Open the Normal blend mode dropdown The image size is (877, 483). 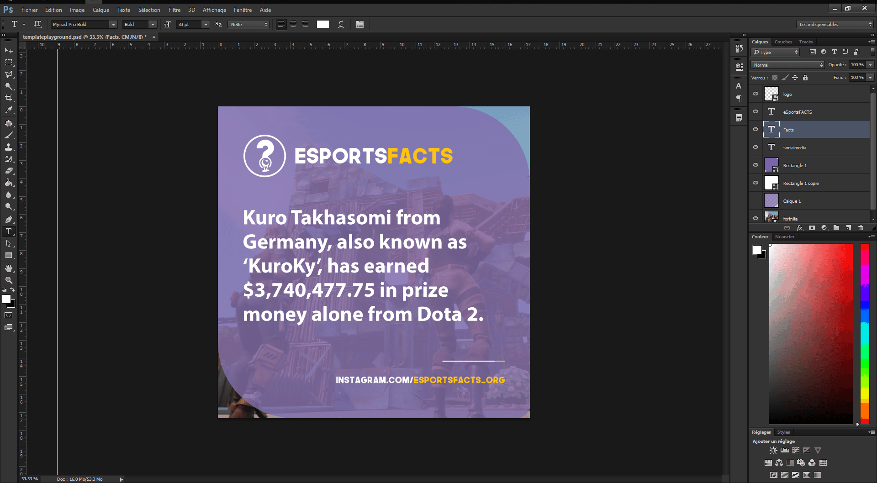(787, 65)
